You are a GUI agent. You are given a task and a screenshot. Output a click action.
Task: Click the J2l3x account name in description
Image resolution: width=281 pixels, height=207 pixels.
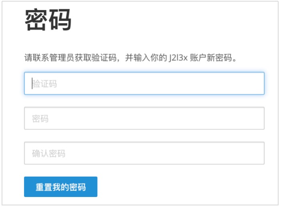[x=178, y=58]
